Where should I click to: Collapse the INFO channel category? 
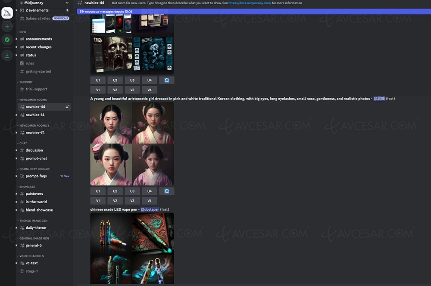22,32
